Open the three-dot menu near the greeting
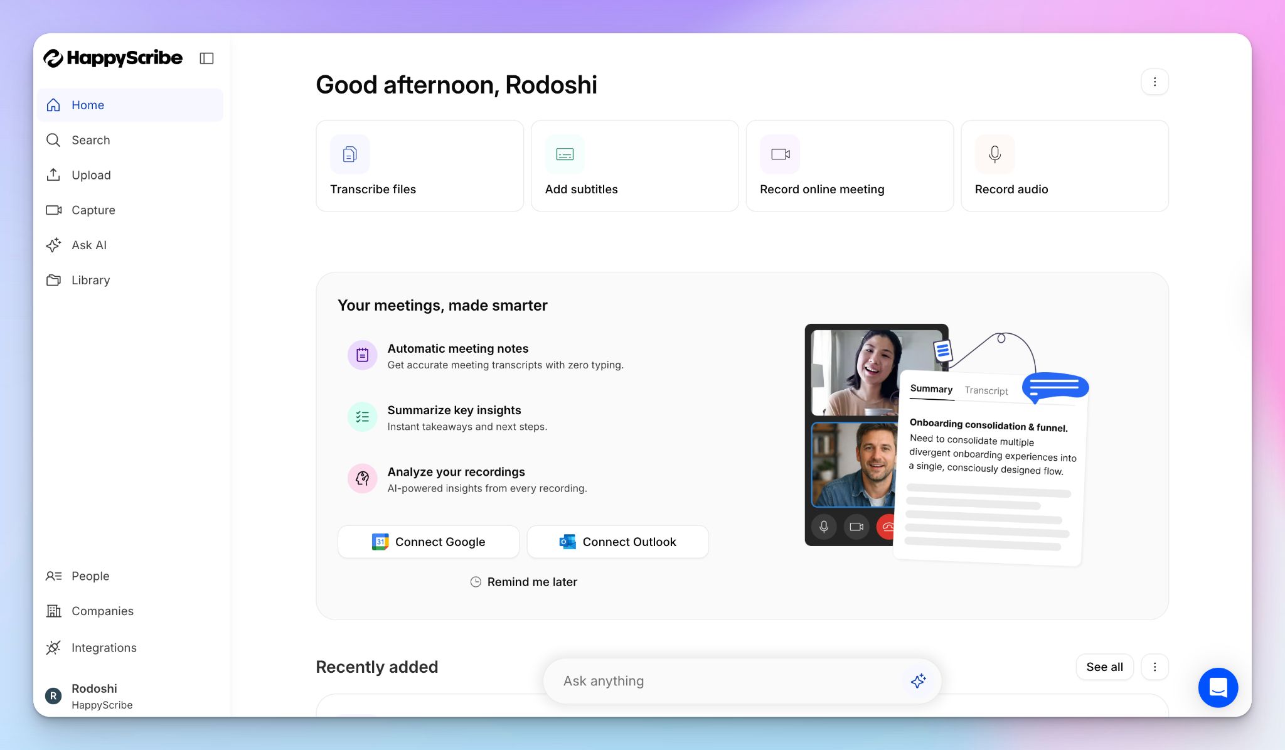 pyautogui.click(x=1154, y=82)
